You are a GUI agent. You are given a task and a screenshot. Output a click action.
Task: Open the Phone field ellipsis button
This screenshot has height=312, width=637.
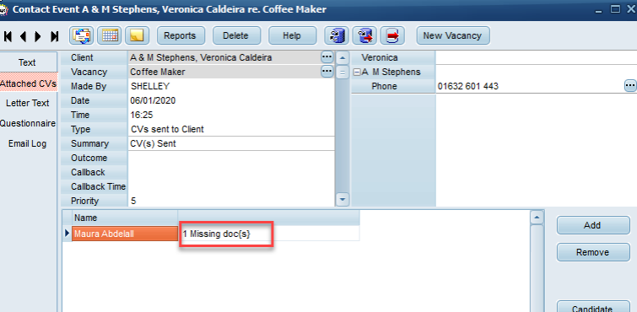click(630, 86)
